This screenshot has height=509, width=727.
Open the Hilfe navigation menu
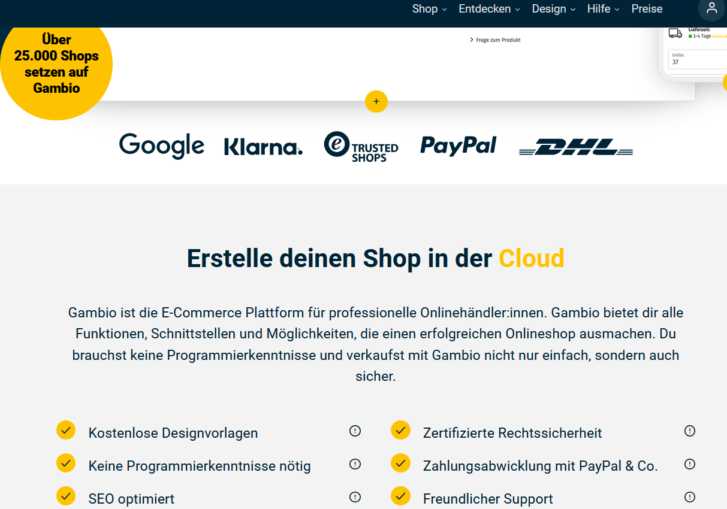point(603,9)
